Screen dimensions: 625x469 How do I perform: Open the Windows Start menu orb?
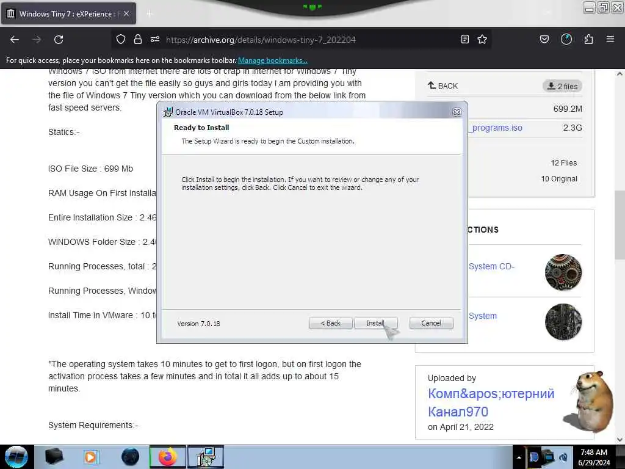click(x=16, y=457)
